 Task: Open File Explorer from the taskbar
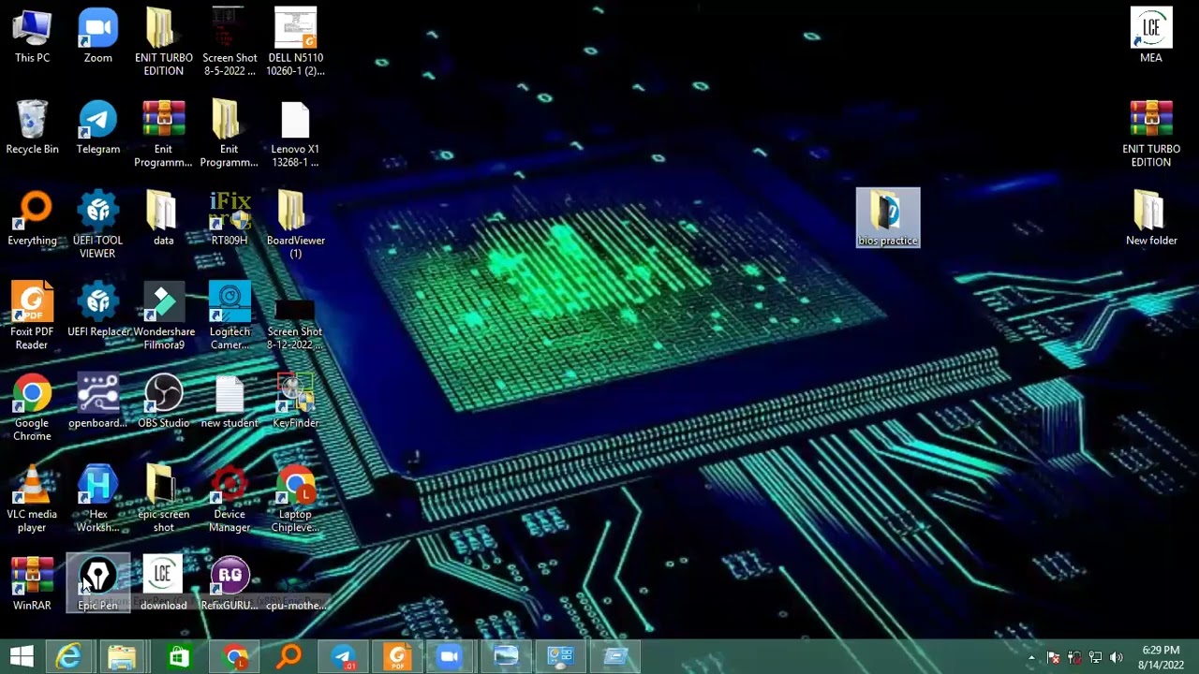tap(122, 656)
